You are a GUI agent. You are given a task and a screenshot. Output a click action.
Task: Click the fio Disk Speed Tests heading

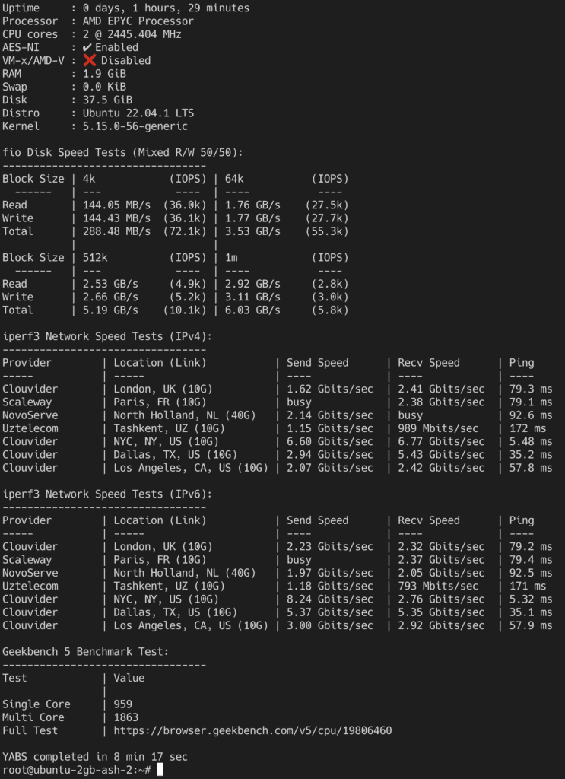pos(122,152)
